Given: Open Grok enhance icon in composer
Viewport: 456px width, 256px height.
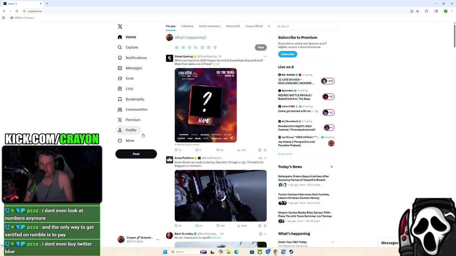Looking at the screenshot, I should (x=190, y=47).
